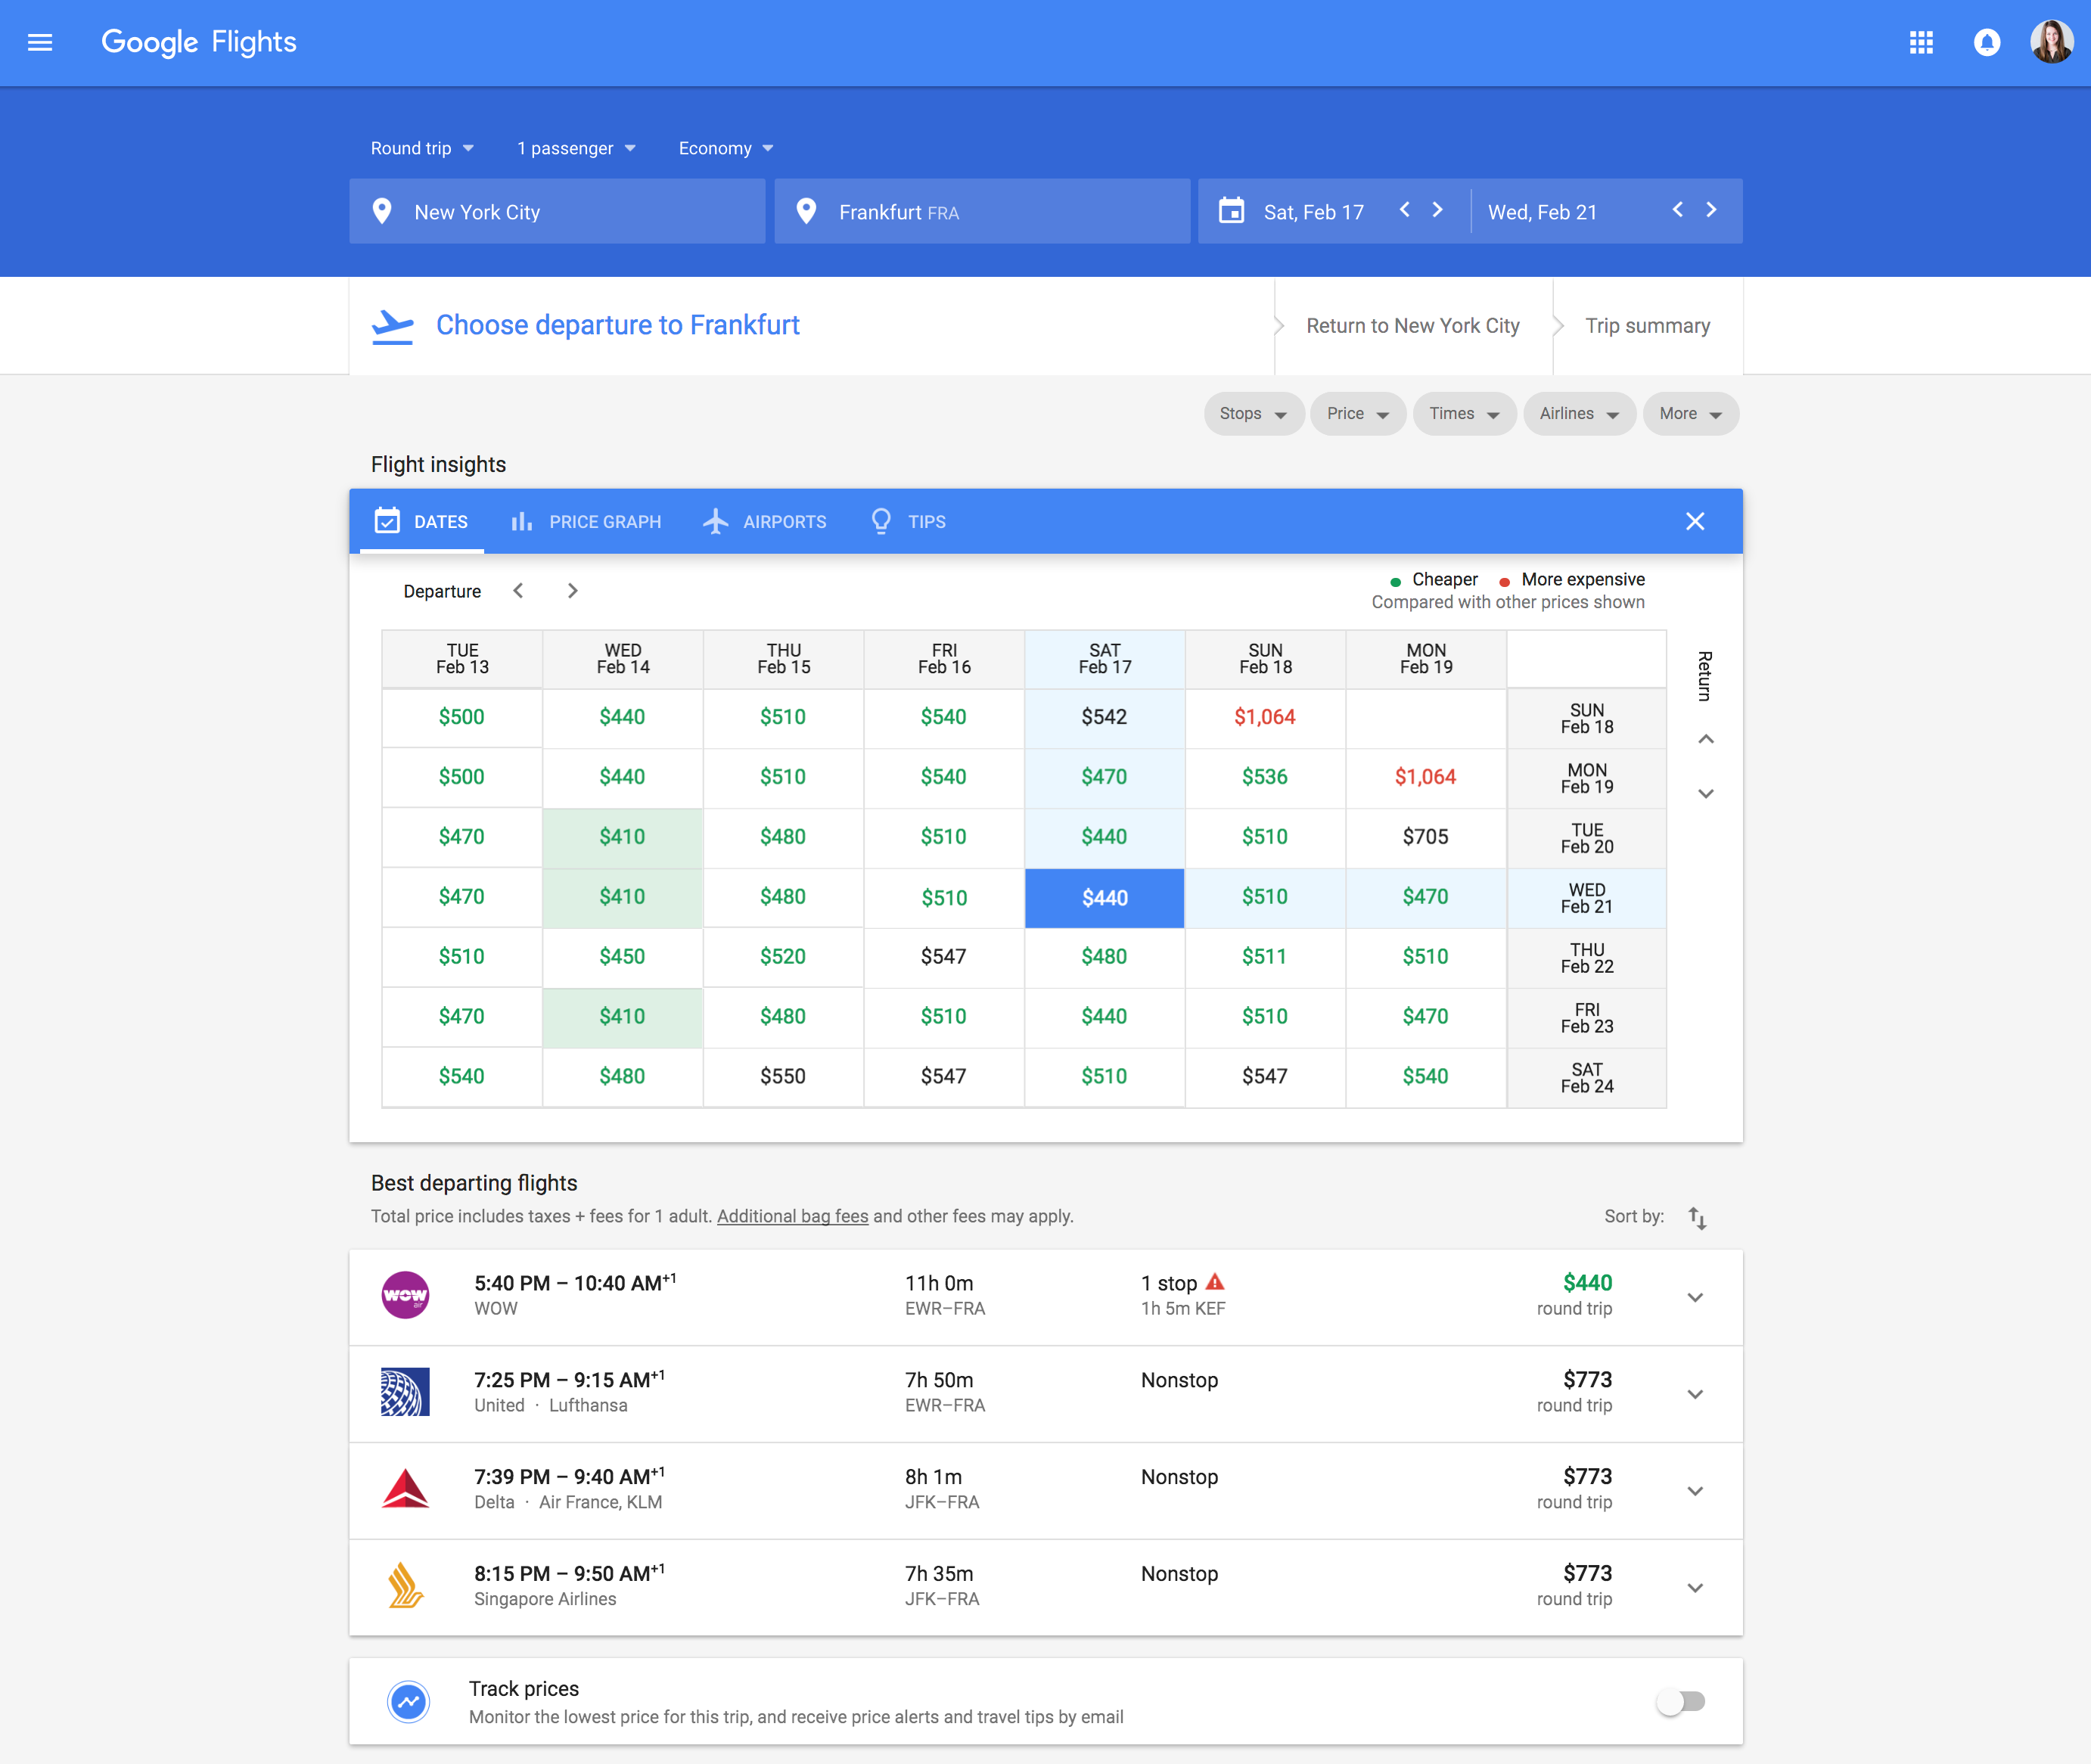The image size is (2091, 1764).
Task: Click Return to New York City step
Action: pos(1412,326)
